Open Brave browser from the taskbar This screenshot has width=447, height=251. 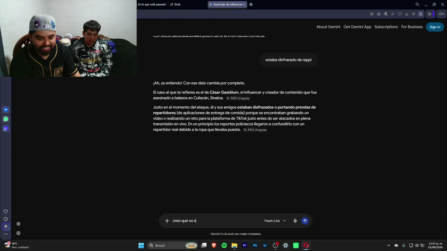tap(214, 245)
